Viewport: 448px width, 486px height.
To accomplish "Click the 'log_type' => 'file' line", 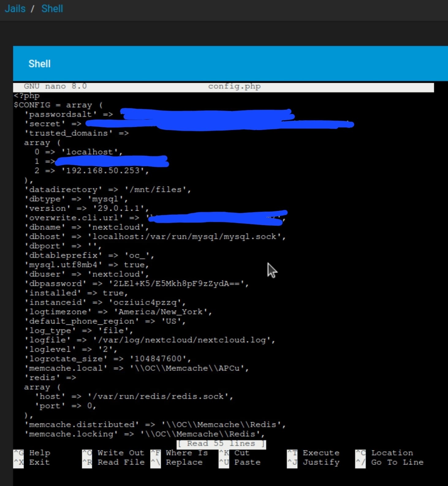I will tap(79, 331).
